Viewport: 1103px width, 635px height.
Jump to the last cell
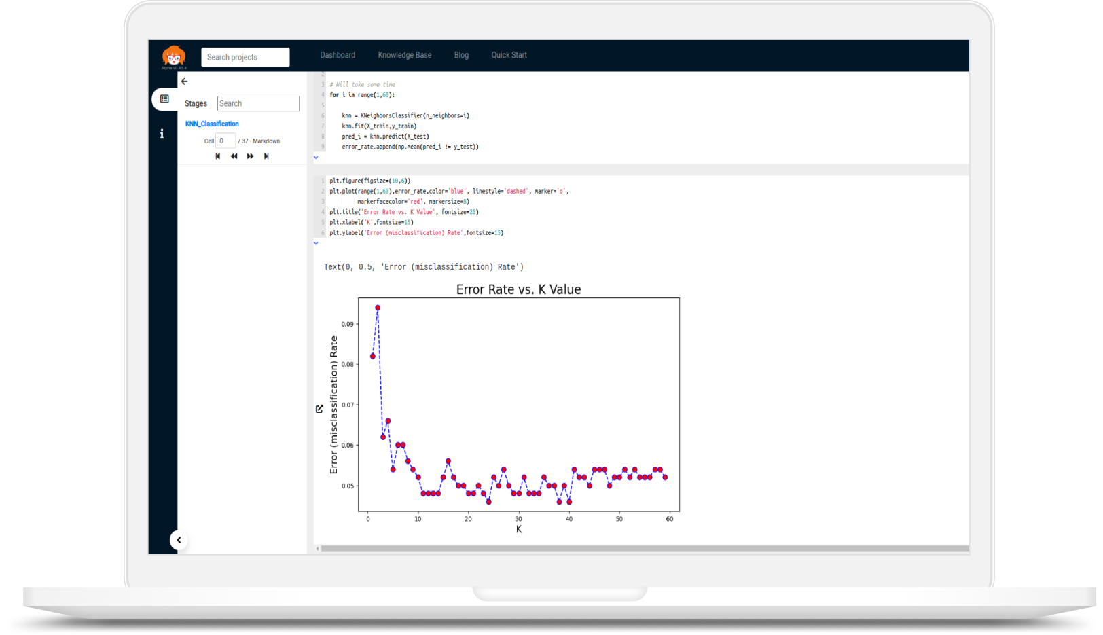[x=266, y=156]
